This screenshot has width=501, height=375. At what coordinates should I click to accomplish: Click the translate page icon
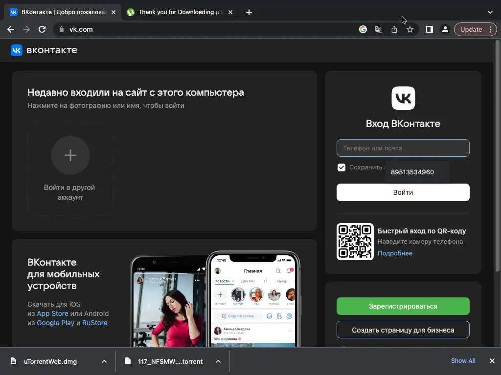coord(378,29)
